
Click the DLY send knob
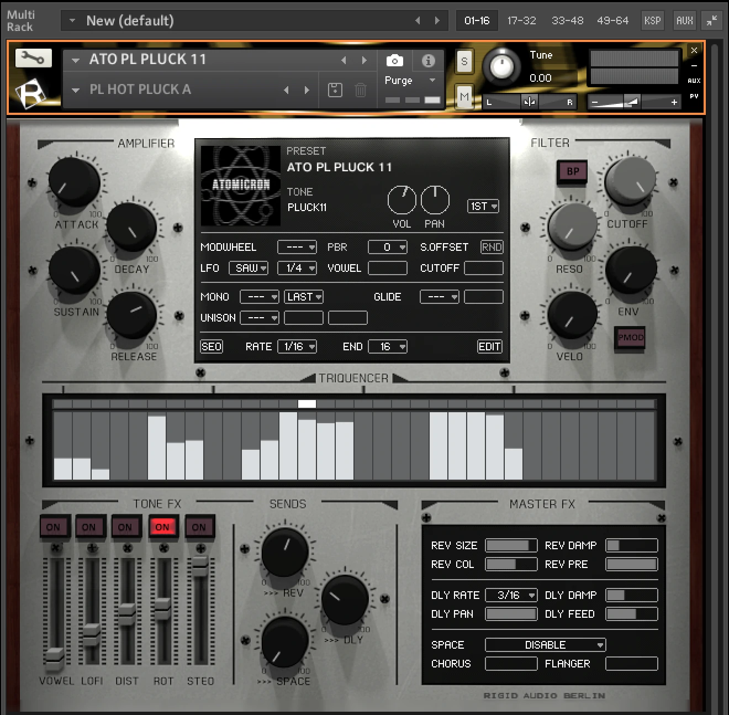point(345,600)
